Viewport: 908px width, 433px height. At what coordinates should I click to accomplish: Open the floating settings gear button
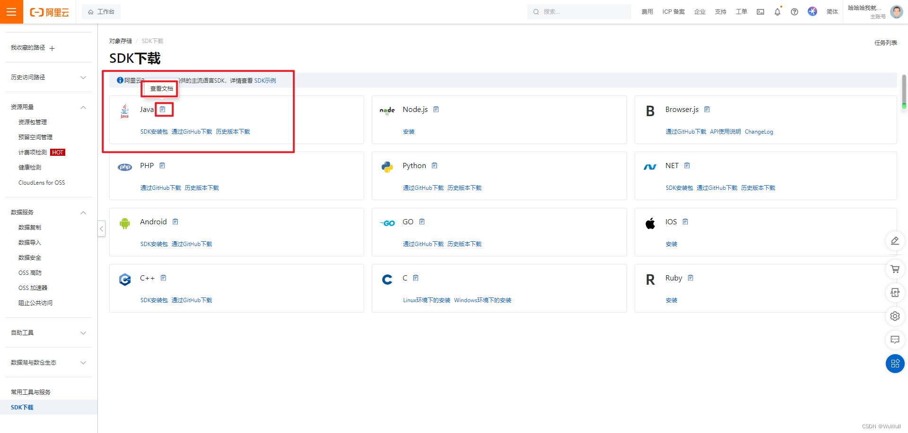point(895,316)
